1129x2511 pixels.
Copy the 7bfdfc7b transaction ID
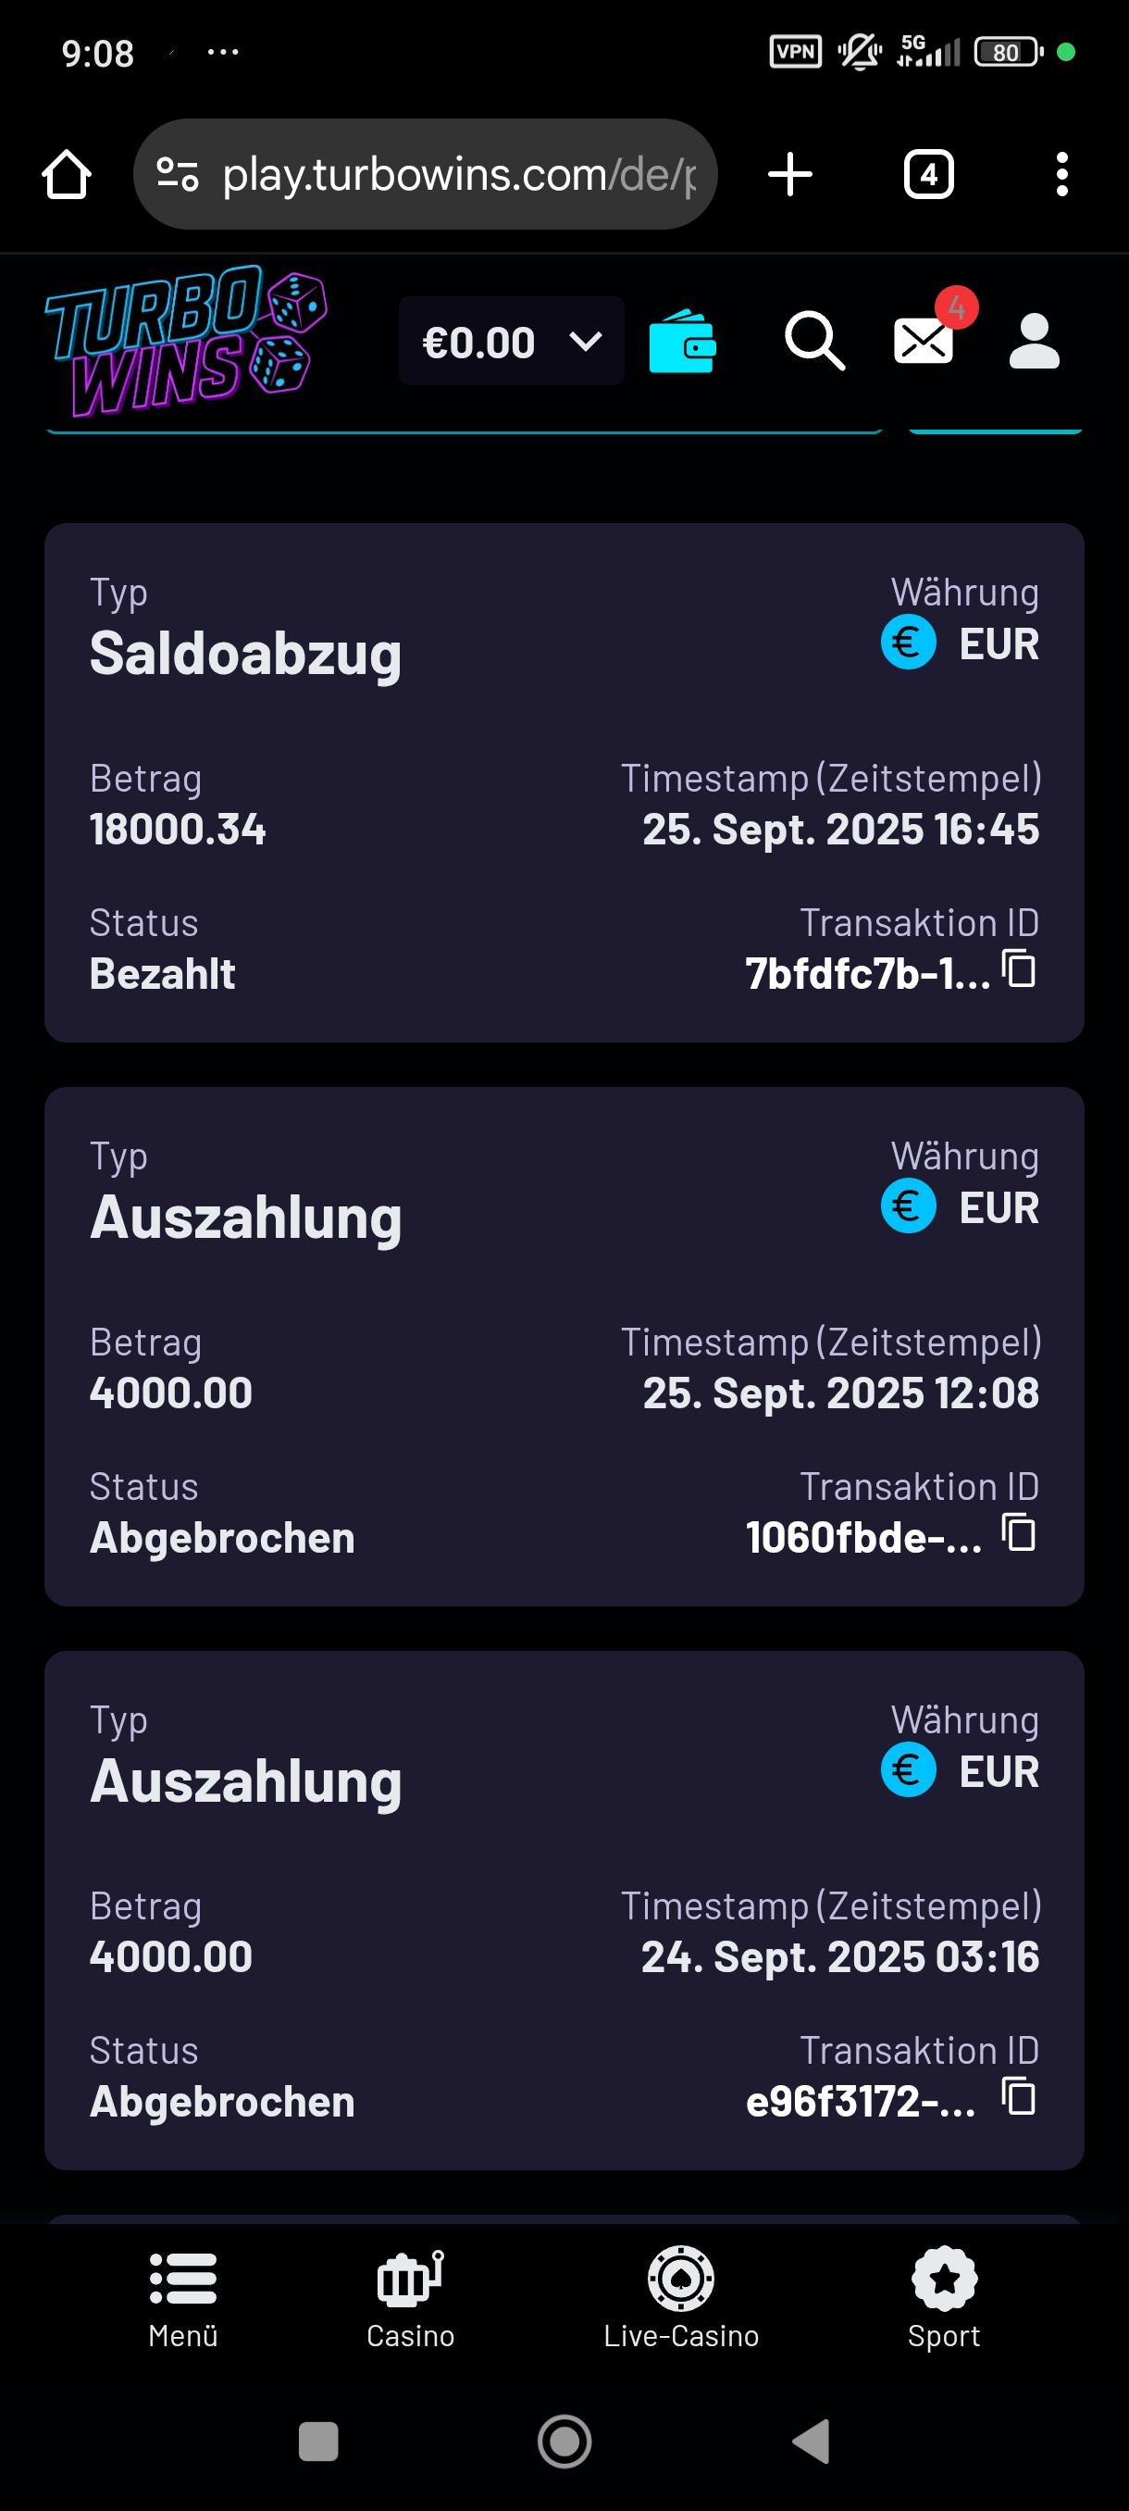(1019, 970)
